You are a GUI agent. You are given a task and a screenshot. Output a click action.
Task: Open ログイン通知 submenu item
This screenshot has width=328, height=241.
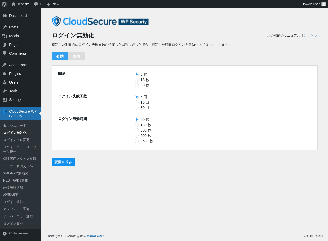(20, 202)
